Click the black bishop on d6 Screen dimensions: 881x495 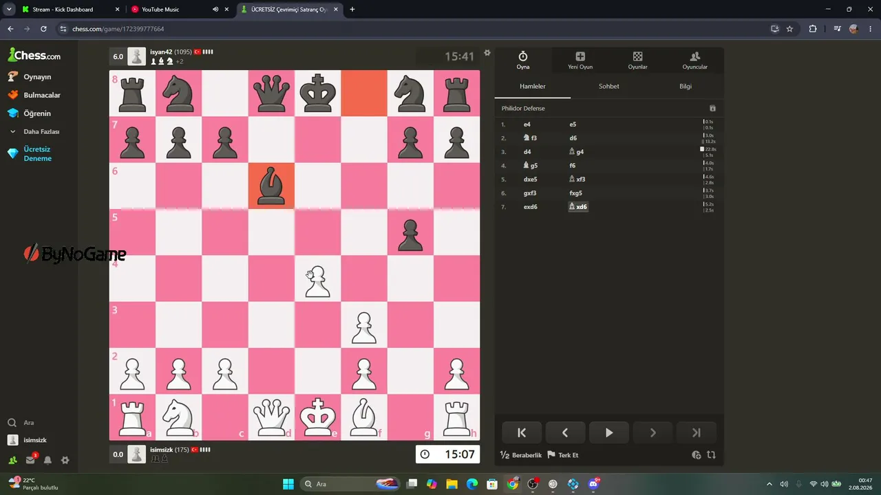[271, 186]
